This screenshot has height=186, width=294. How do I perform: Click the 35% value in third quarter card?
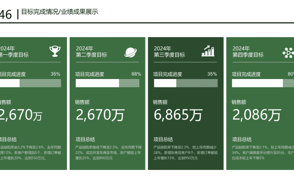pyautogui.click(x=212, y=74)
